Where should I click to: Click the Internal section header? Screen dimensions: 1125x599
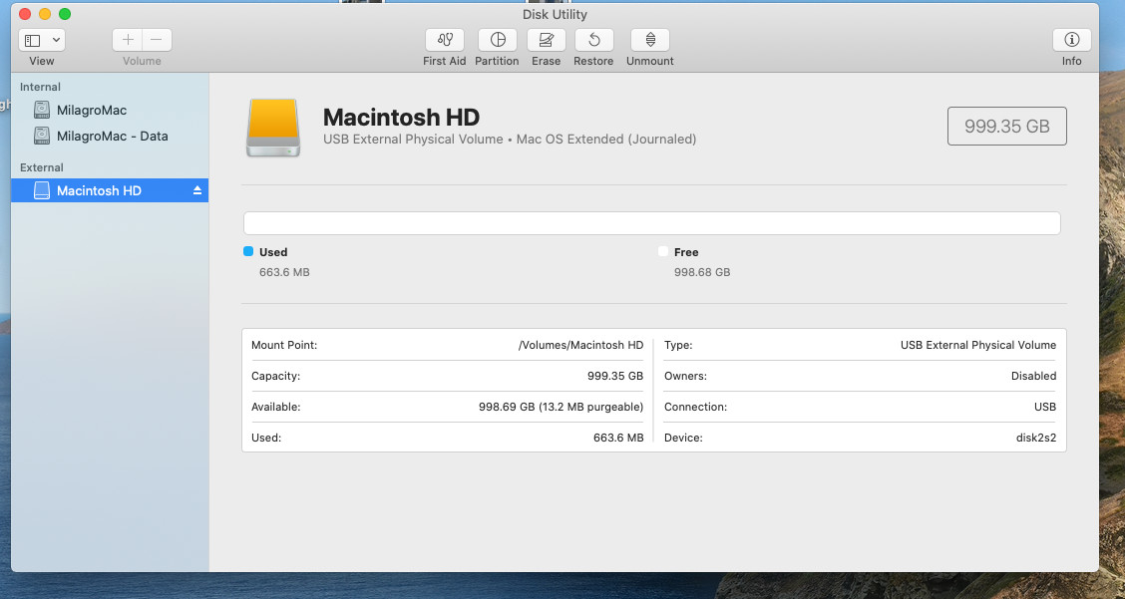coord(40,87)
